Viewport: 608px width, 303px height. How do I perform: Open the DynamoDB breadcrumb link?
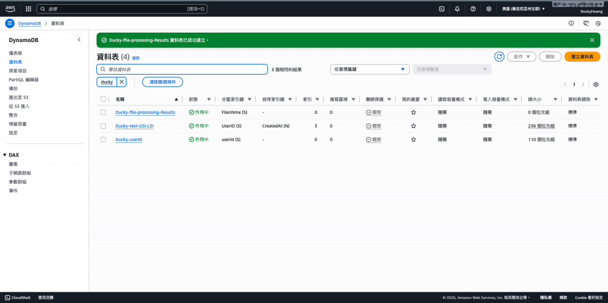coord(30,23)
